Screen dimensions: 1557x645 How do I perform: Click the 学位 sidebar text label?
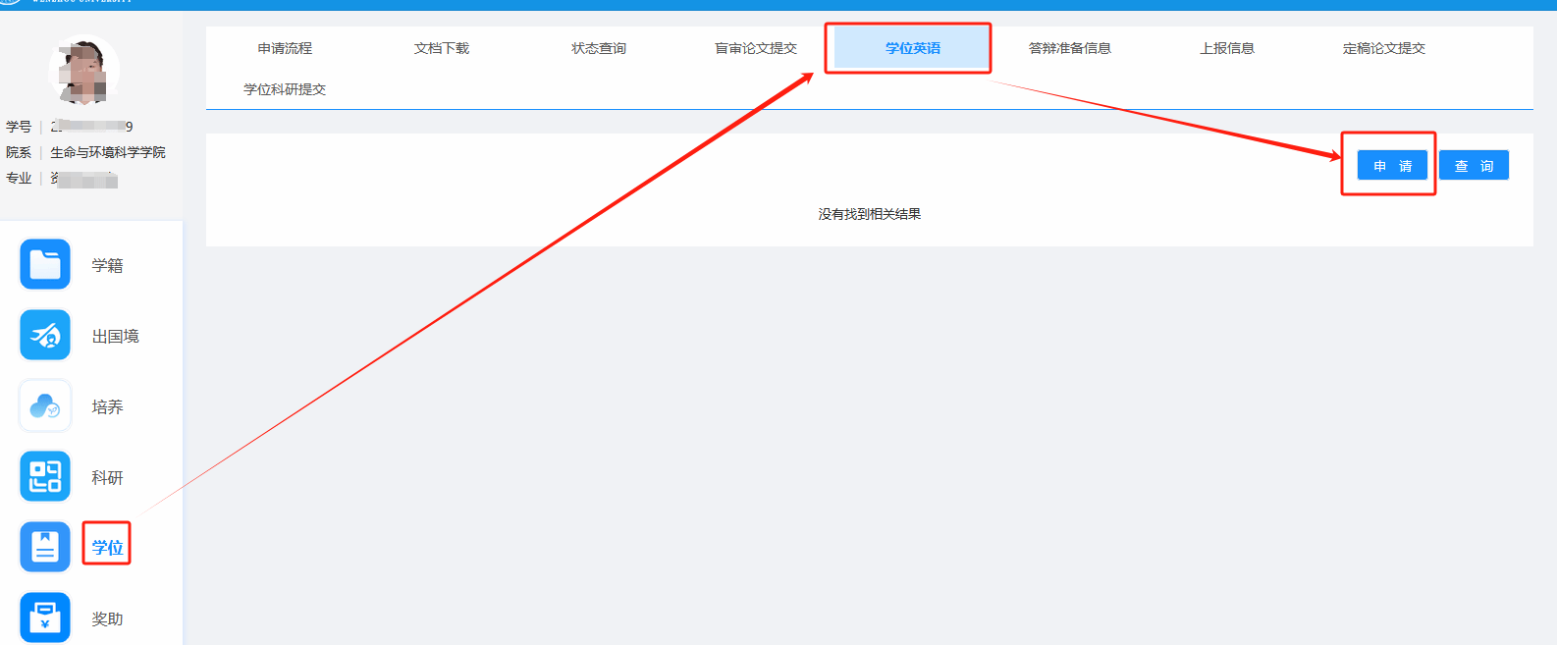[x=107, y=548]
